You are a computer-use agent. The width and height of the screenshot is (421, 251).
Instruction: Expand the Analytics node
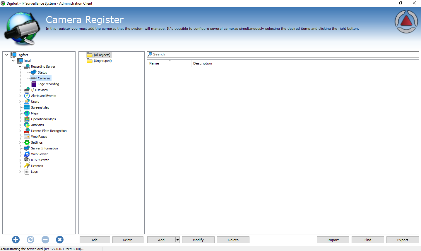pyautogui.click(x=20, y=125)
